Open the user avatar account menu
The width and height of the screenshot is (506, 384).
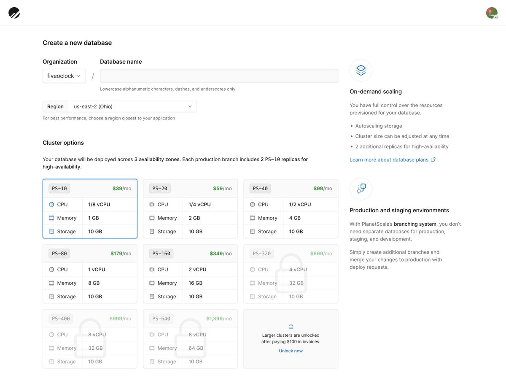492,13
